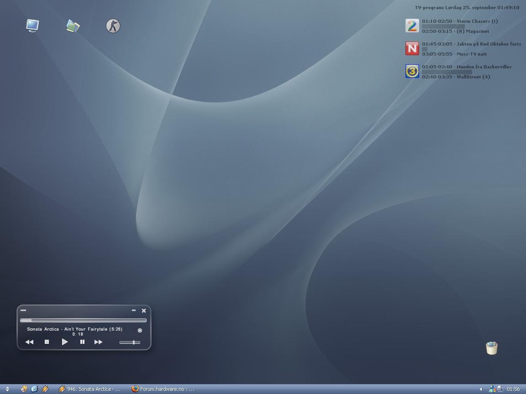Close the music player window
Screen dimensions: 526x394
[143, 311]
